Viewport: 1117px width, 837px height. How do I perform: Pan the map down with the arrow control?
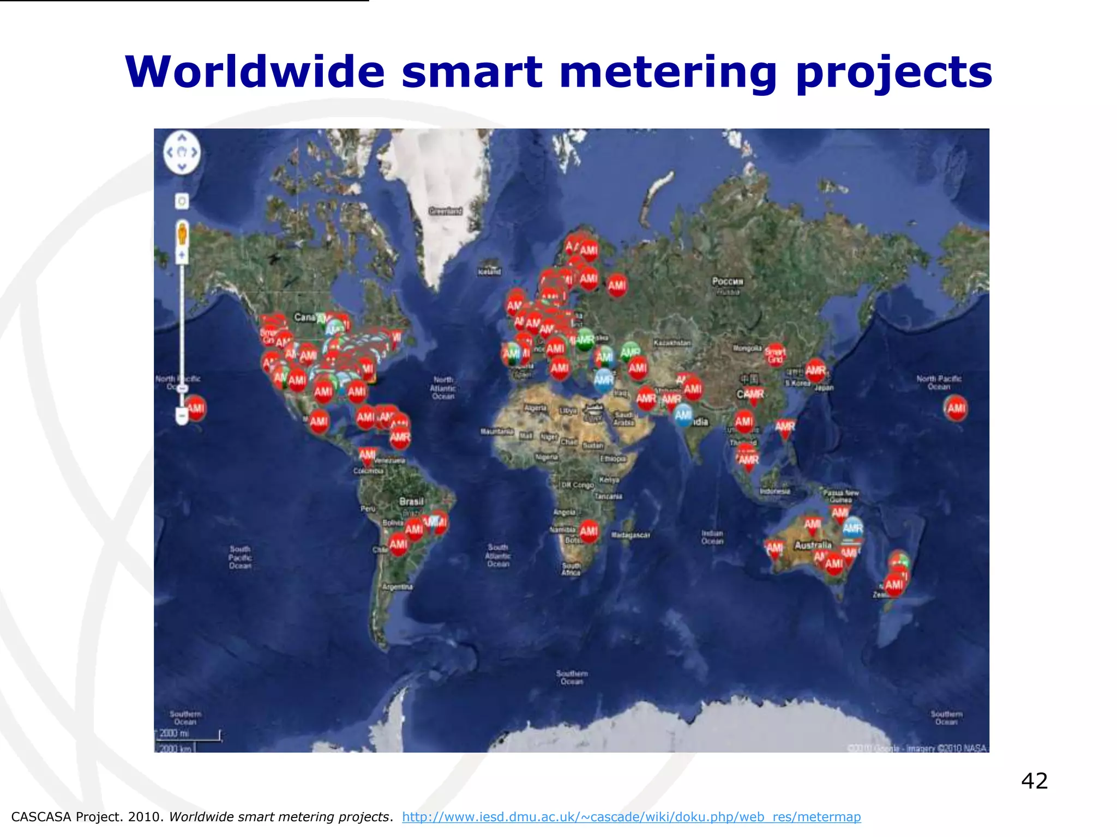[x=182, y=166]
